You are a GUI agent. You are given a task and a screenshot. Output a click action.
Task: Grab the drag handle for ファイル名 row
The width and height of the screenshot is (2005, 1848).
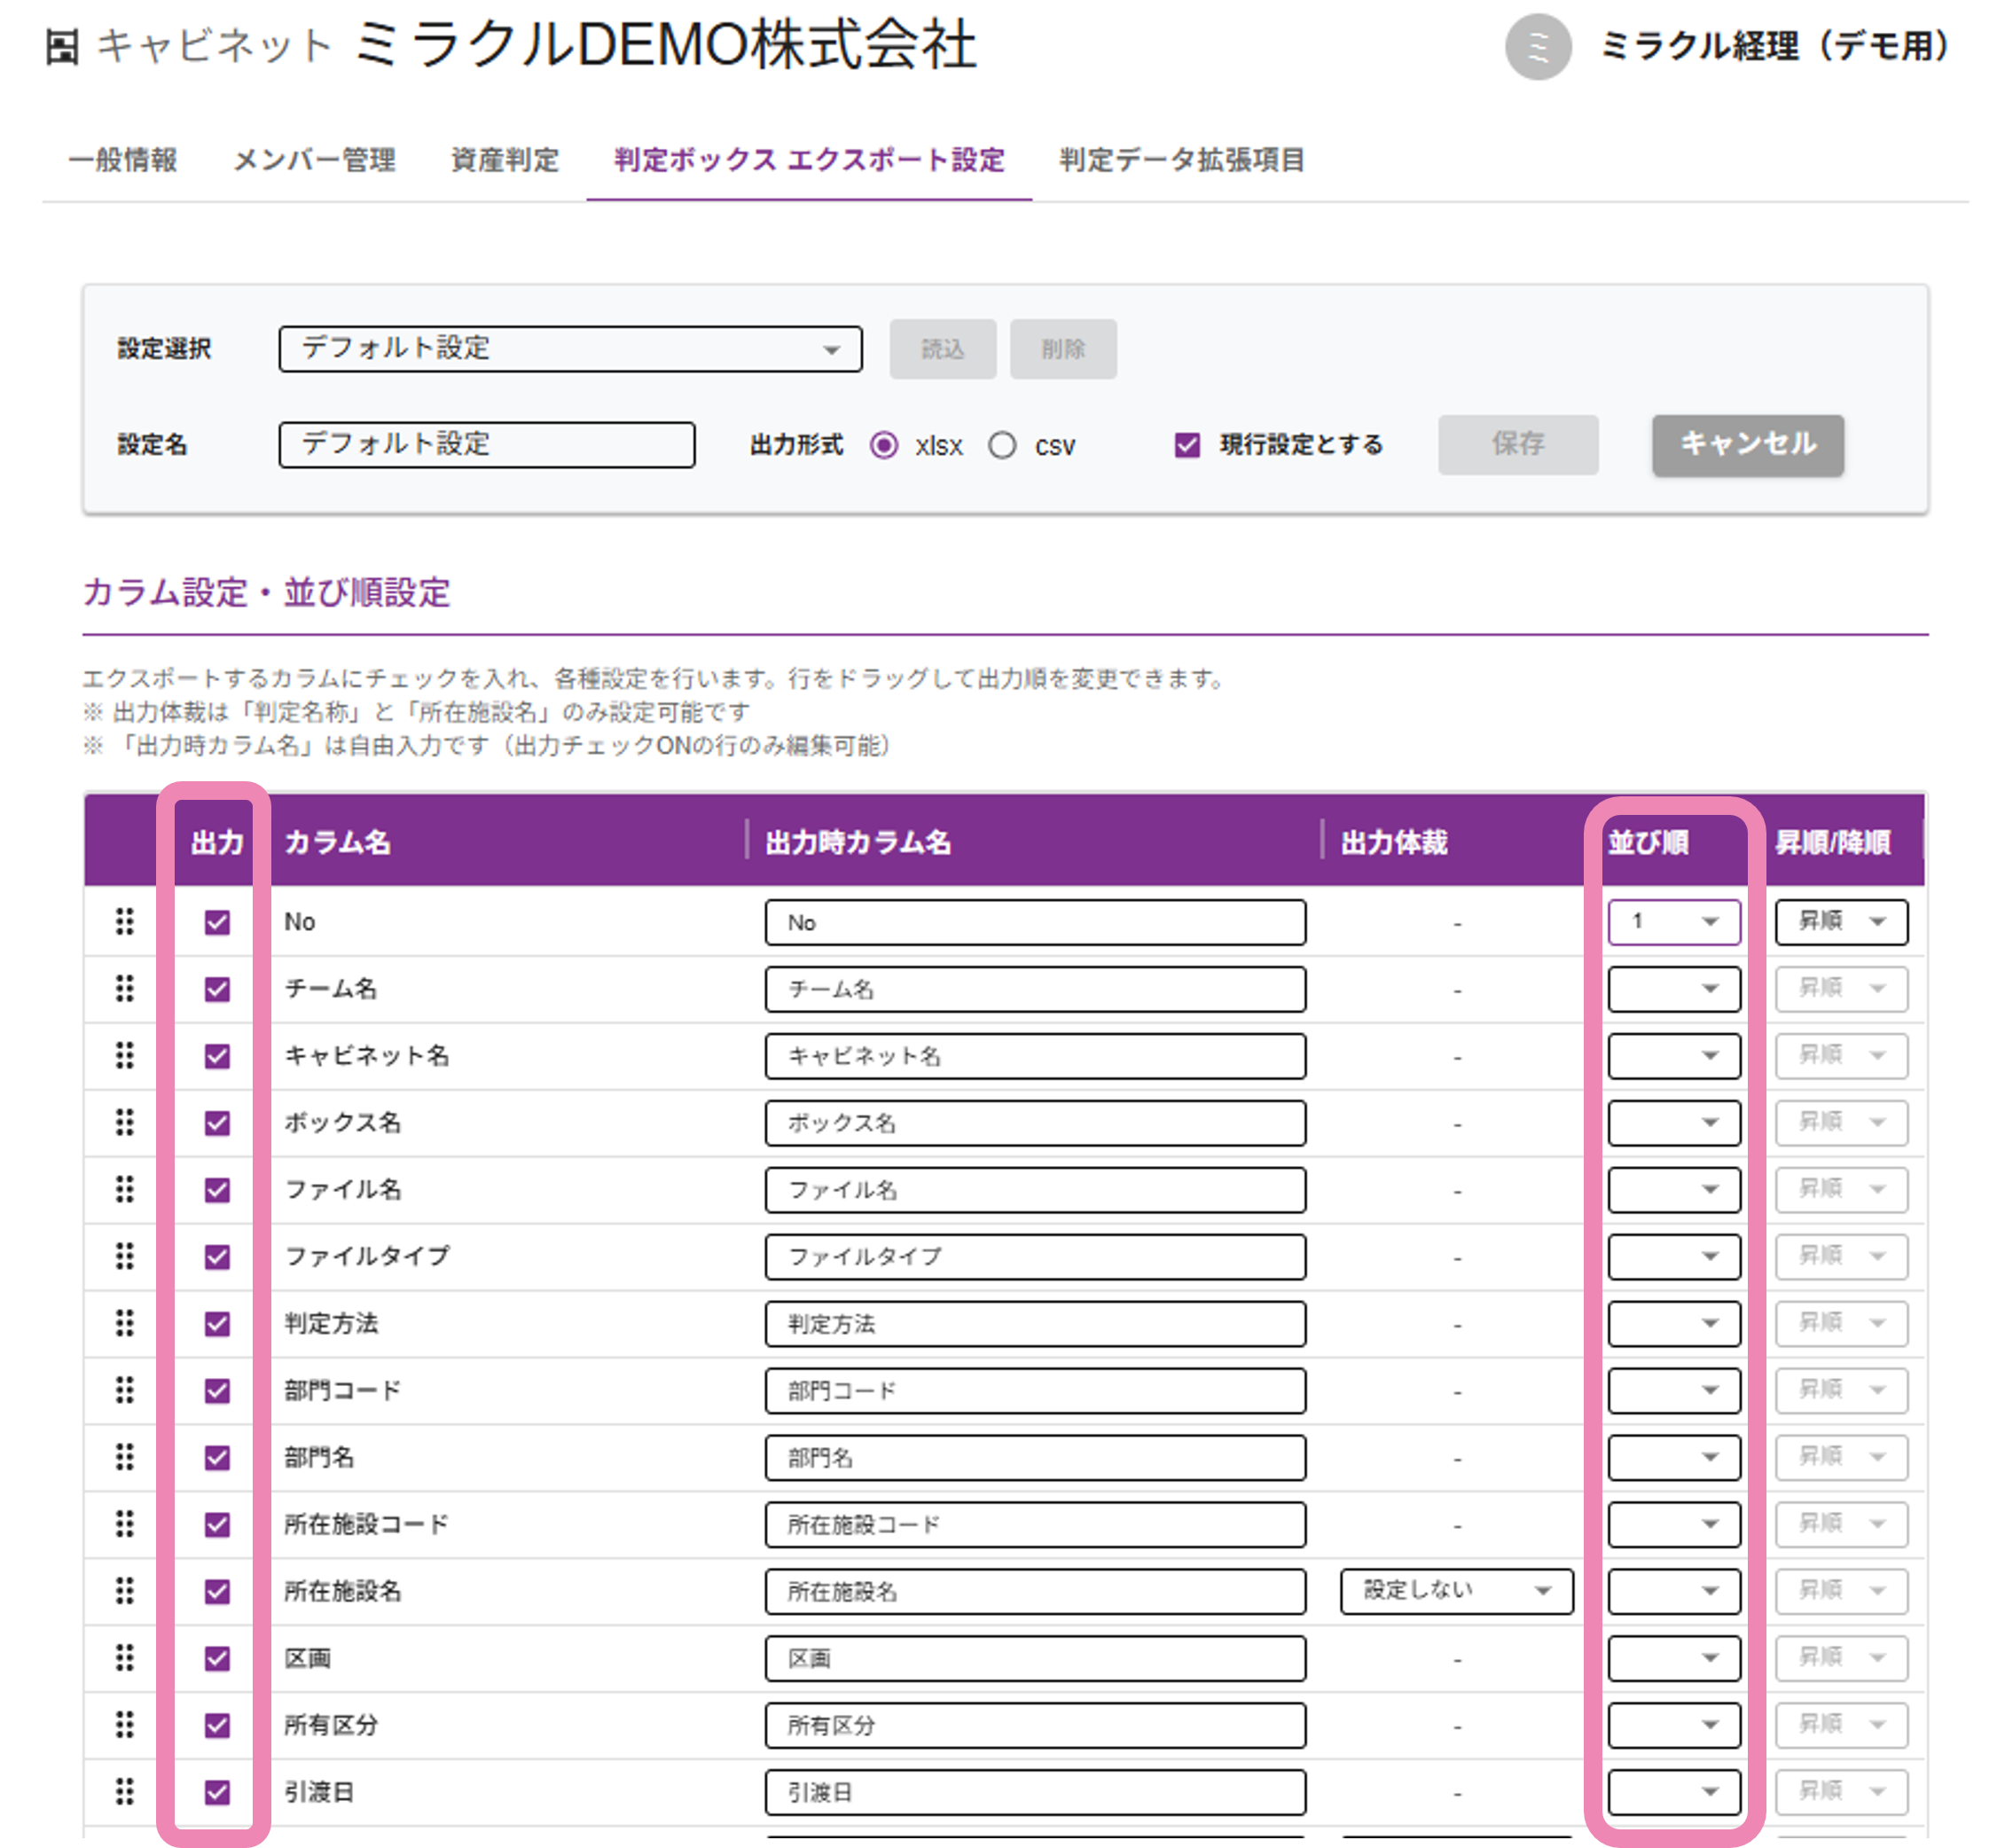124,1189
